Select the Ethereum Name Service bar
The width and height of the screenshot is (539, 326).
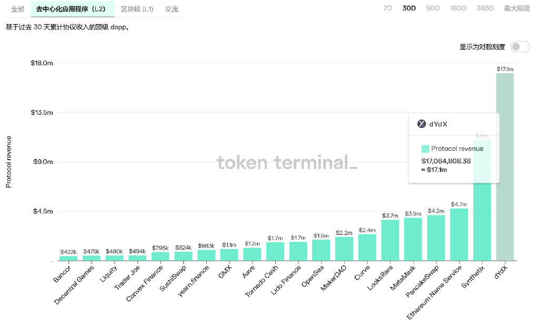459,235
